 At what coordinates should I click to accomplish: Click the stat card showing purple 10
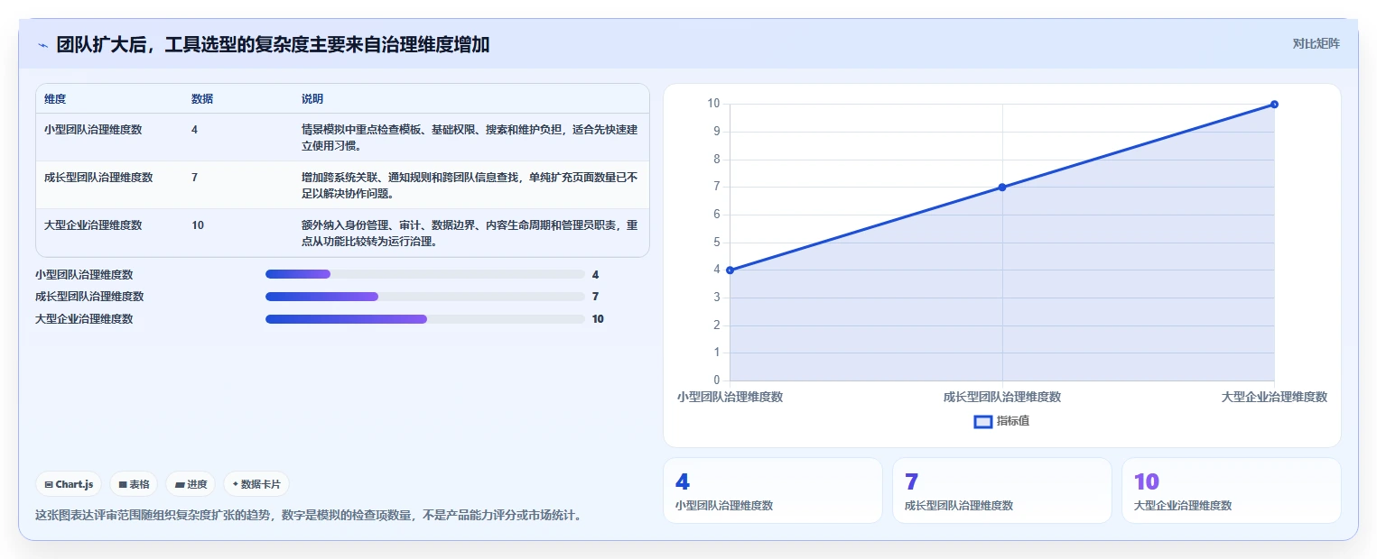tap(1232, 490)
